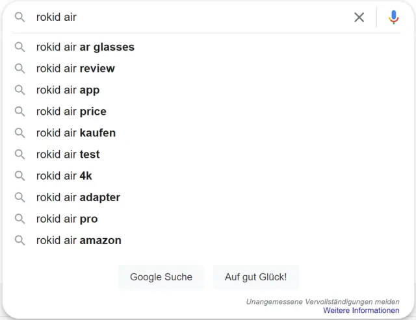Select suggestion 'rokid air kaufen'
416x320 pixels.
pyautogui.click(x=76, y=133)
